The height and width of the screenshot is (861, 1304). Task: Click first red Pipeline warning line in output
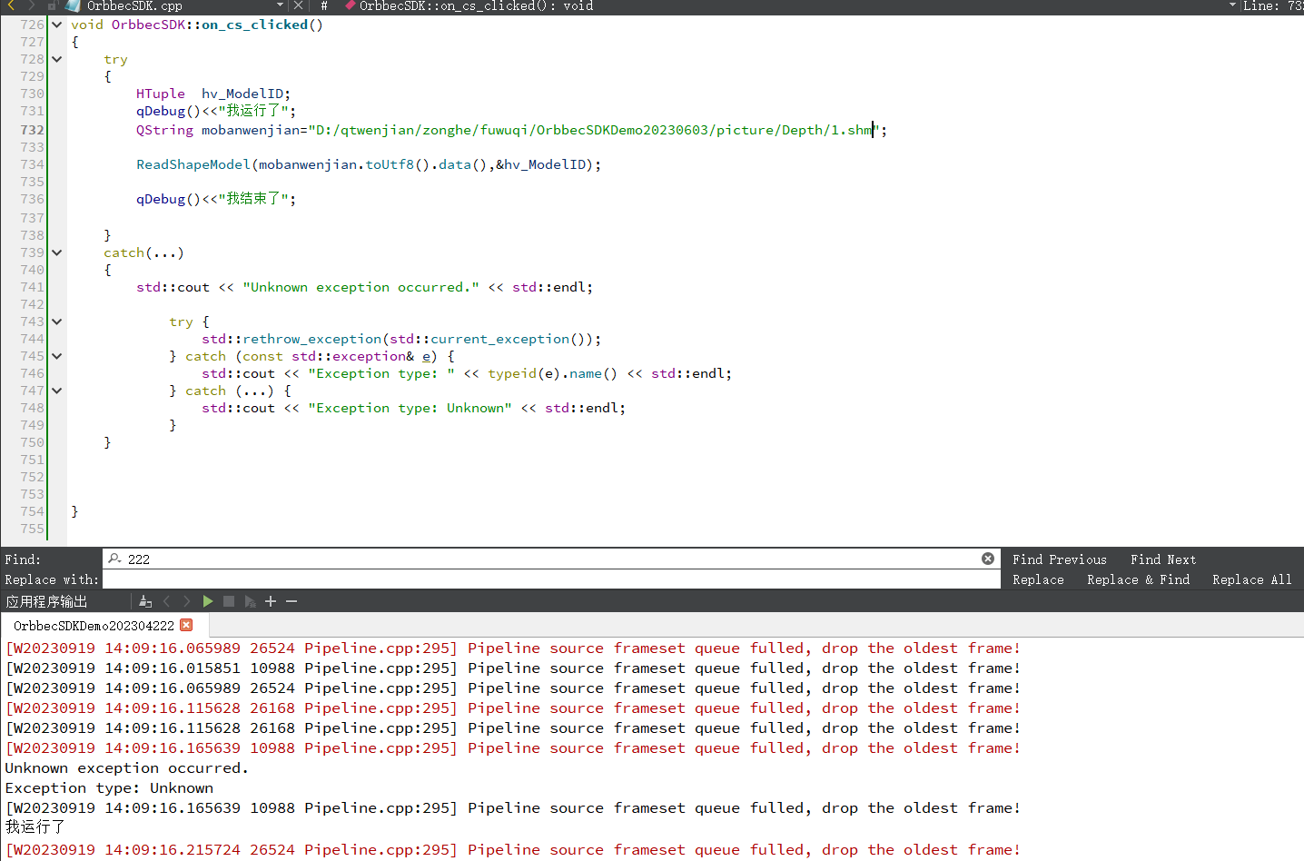click(x=513, y=648)
